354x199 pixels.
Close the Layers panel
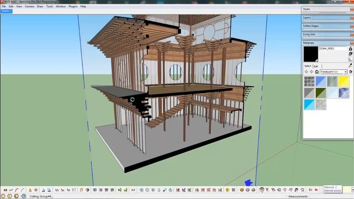352,18
